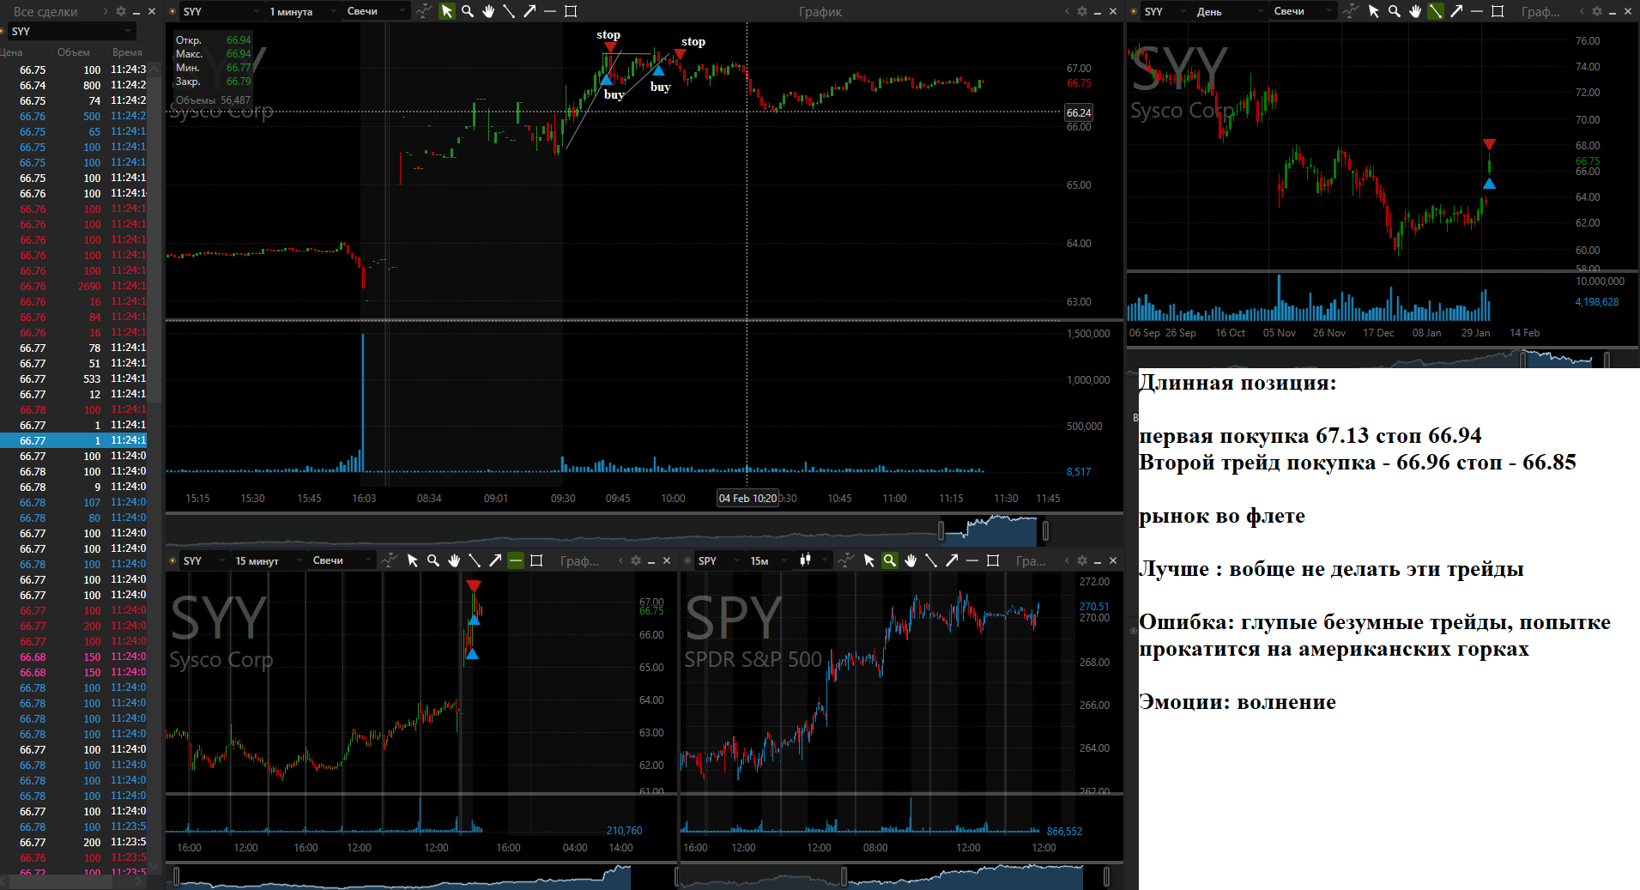Click the 66.24 price label on 1-minute chart axis

[1079, 112]
